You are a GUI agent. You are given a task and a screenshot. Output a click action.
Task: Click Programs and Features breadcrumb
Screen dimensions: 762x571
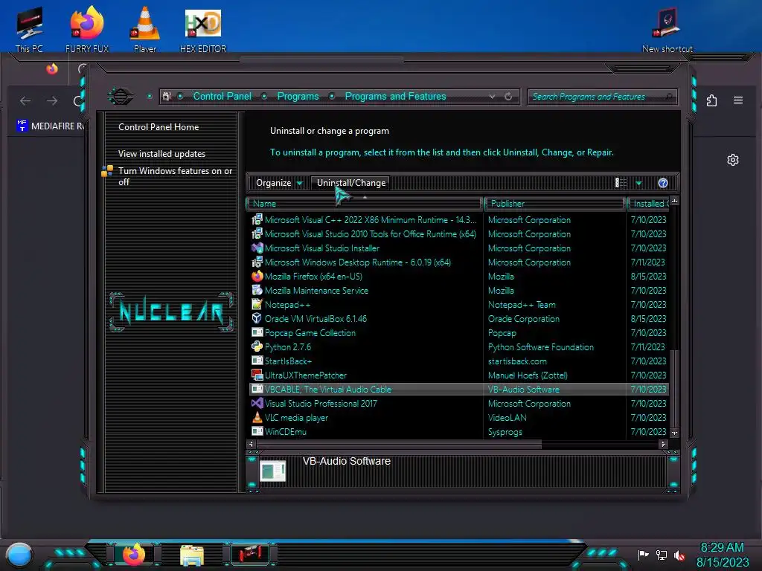[395, 96]
